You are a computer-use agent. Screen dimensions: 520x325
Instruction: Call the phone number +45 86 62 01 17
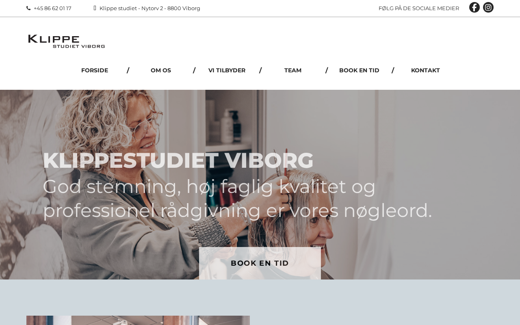pyautogui.click(x=52, y=8)
